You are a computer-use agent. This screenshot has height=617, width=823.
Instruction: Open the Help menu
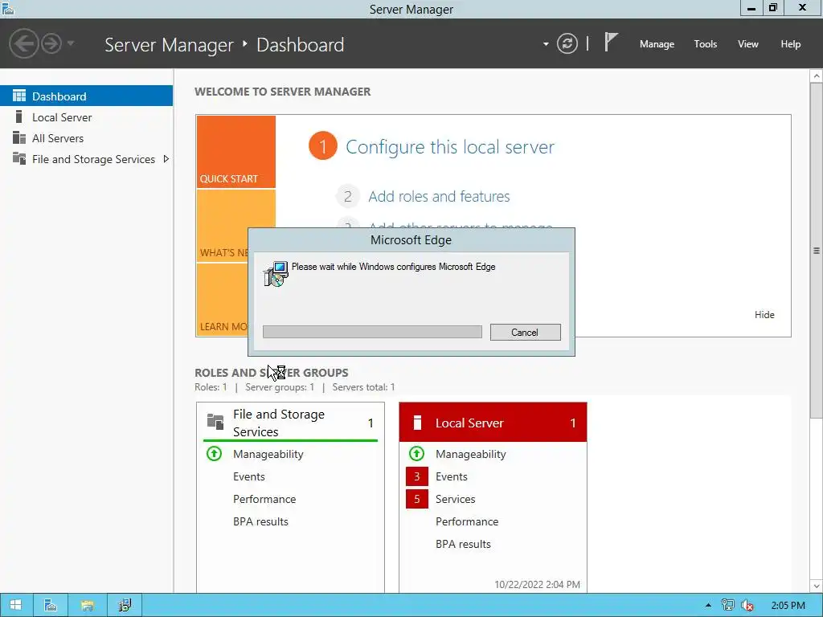(790, 44)
